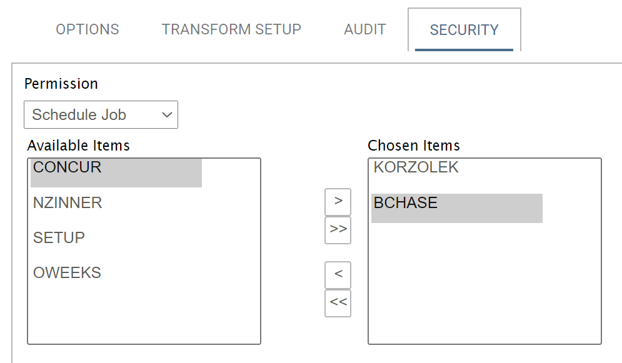The width and height of the screenshot is (622, 363).
Task: Choose OWEEKS in the available list
Action: [67, 273]
